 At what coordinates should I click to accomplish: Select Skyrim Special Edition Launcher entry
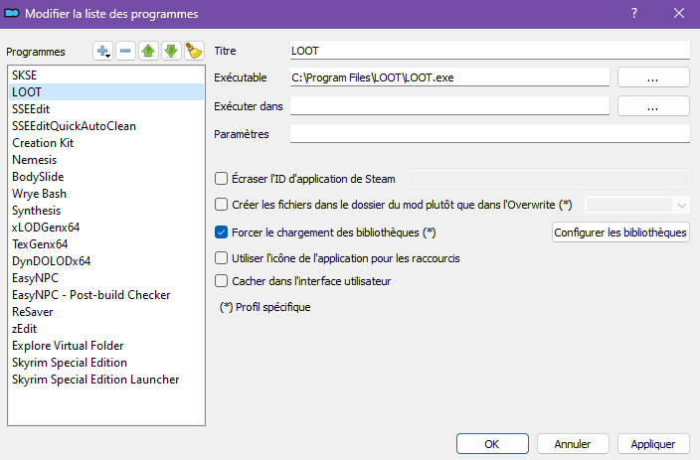point(106,380)
